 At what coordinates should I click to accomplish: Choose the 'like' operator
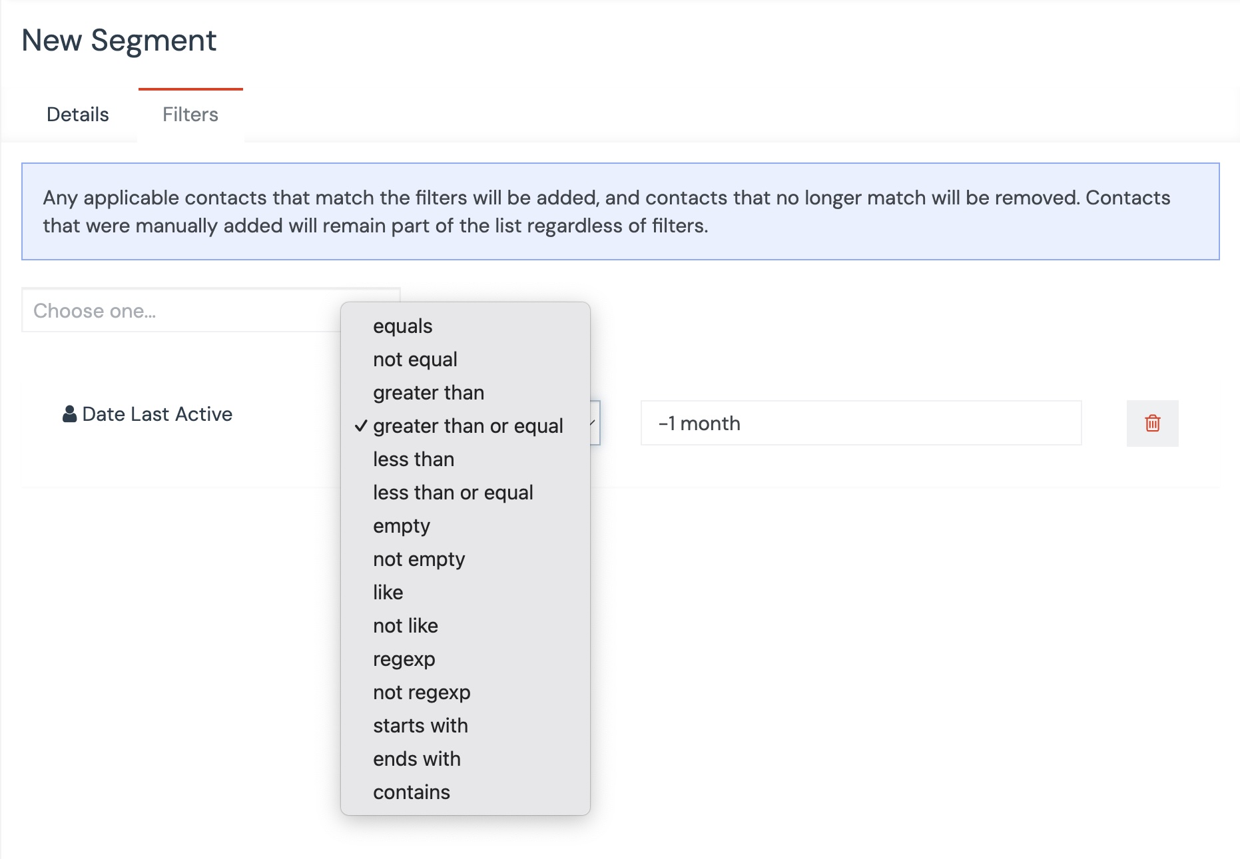pyautogui.click(x=388, y=593)
